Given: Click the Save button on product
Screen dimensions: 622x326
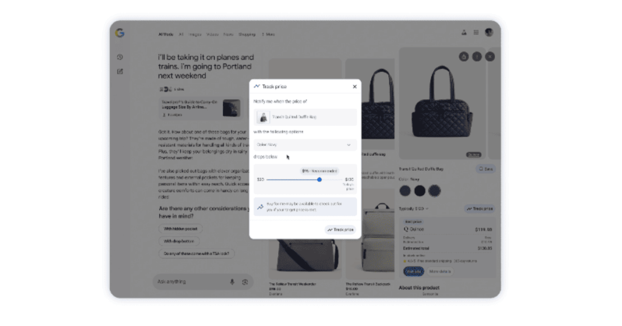Looking at the screenshot, I should coord(485,169).
